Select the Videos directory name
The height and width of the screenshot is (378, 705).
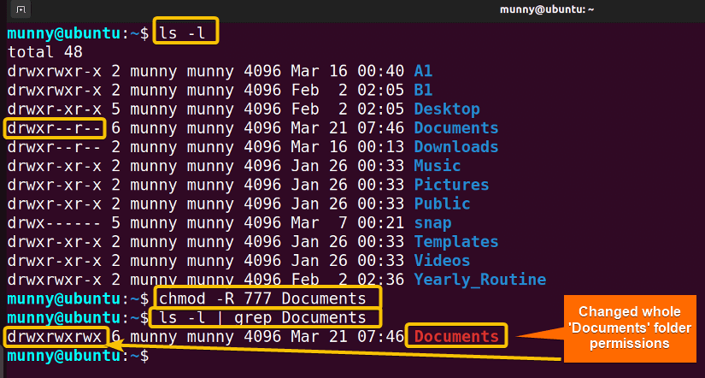(x=442, y=261)
